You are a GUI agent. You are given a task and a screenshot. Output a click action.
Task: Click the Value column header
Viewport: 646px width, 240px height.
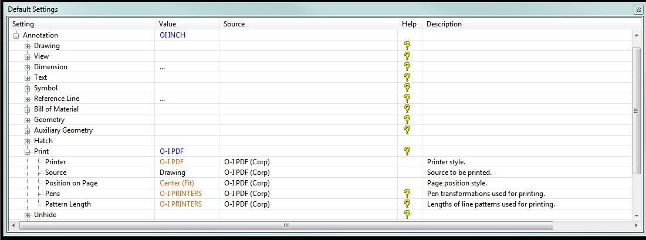click(187, 24)
